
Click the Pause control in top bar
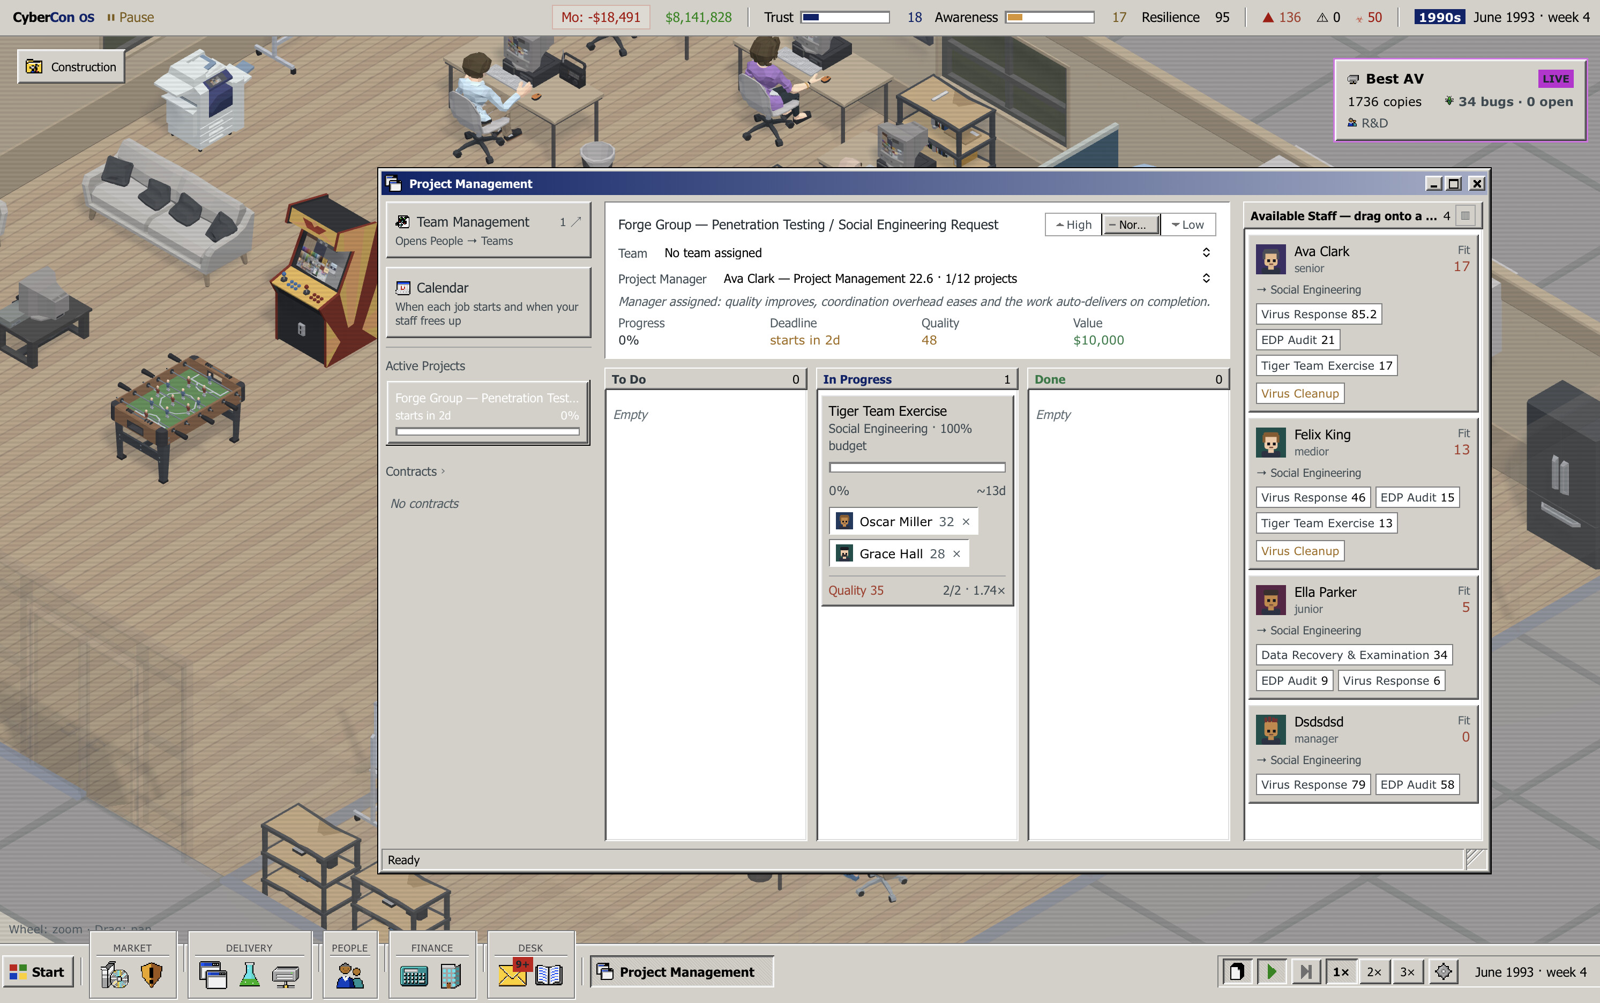pyautogui.click(x=131, y=17)
